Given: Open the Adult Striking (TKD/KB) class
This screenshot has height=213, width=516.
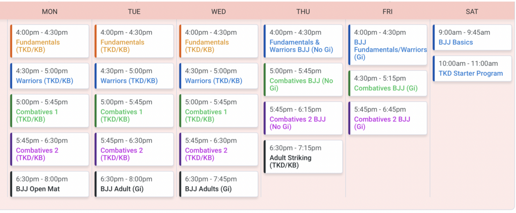Looking at the screenshot, I should (303, 156).
